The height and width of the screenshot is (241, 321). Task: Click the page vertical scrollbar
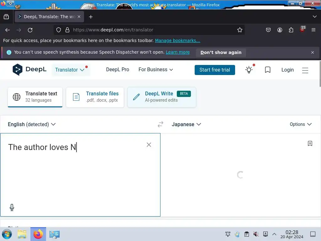click(x=320, y=74)
